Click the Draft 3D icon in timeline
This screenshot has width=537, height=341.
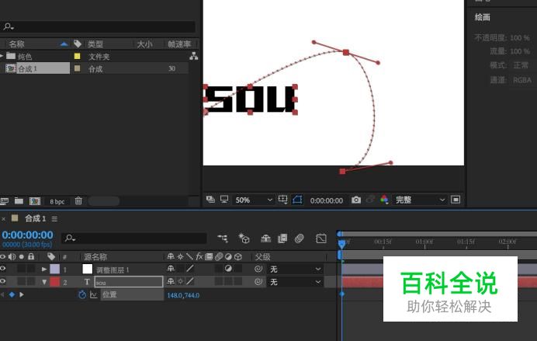pyautogui.click(x=244, y=238)
